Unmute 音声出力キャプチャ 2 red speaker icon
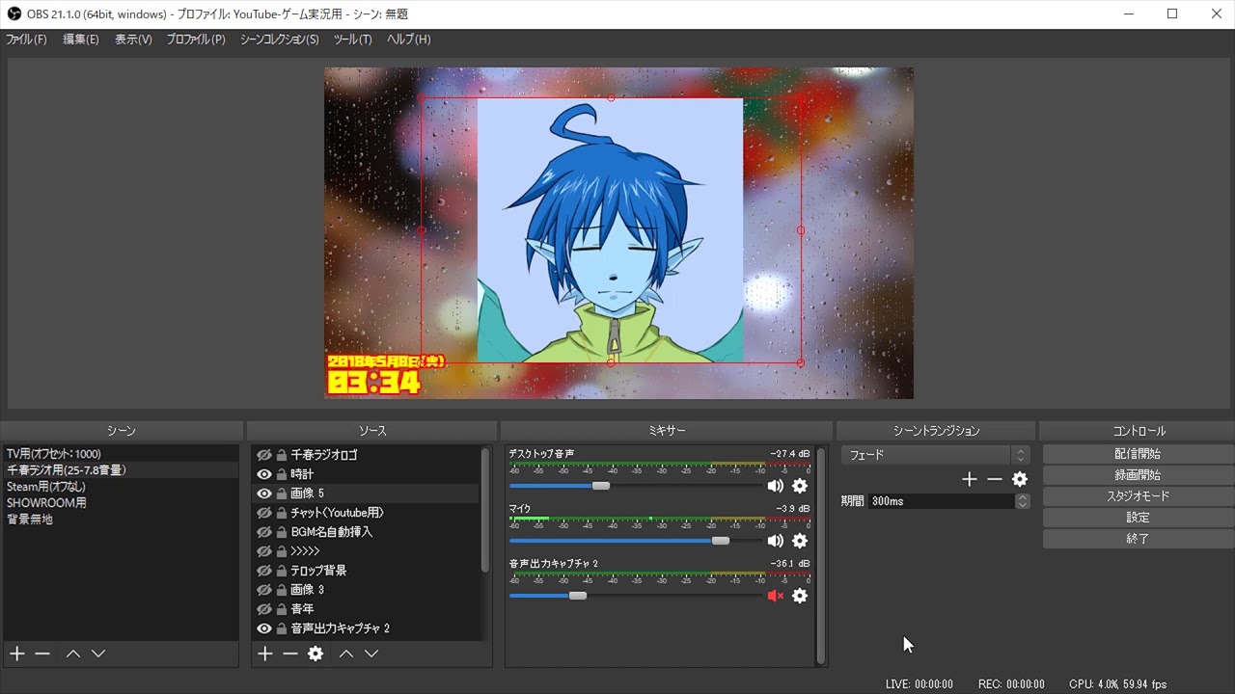Screen dimensions: 1235x694 tap(775, 596)
